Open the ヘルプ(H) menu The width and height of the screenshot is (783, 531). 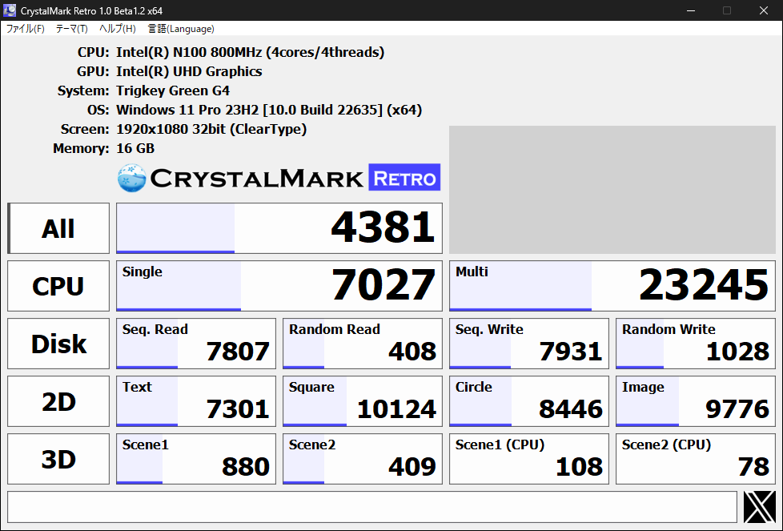pos(118,29)
